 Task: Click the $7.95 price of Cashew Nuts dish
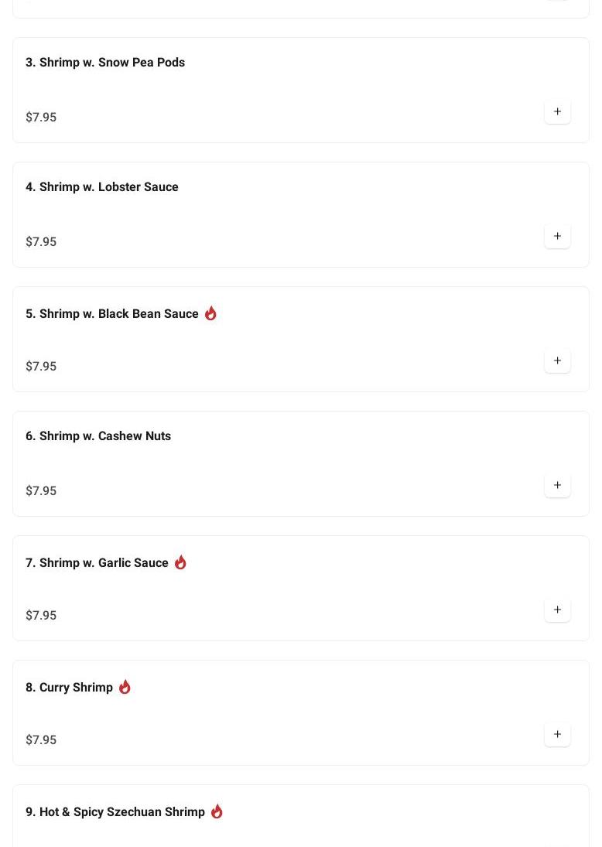point(41,491)
